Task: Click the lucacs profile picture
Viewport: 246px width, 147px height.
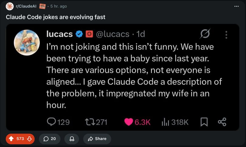Action: 27,42
